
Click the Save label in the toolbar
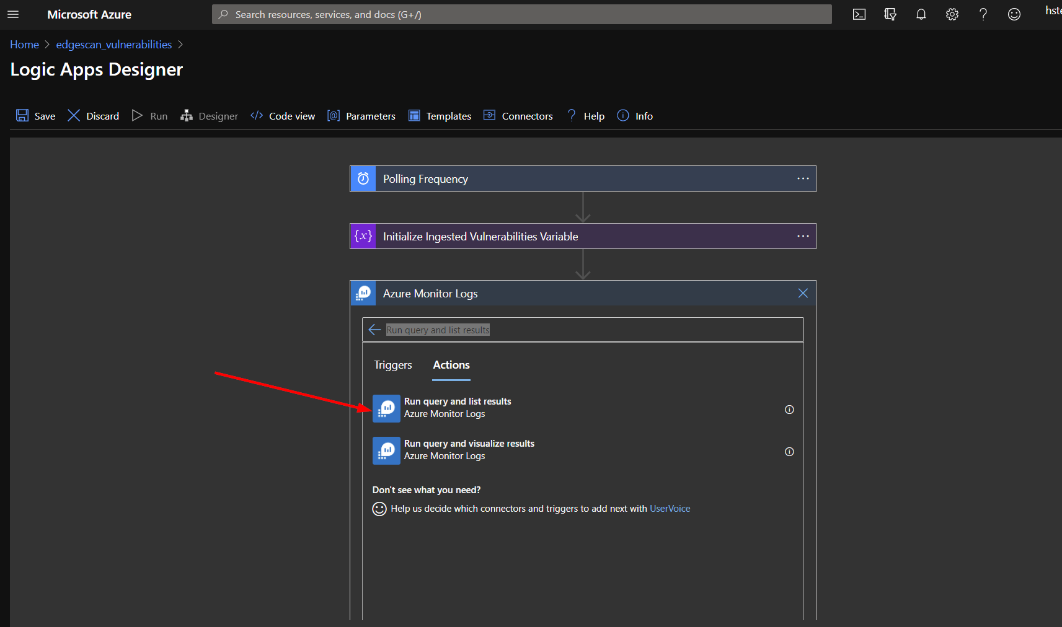click(45, 116)
